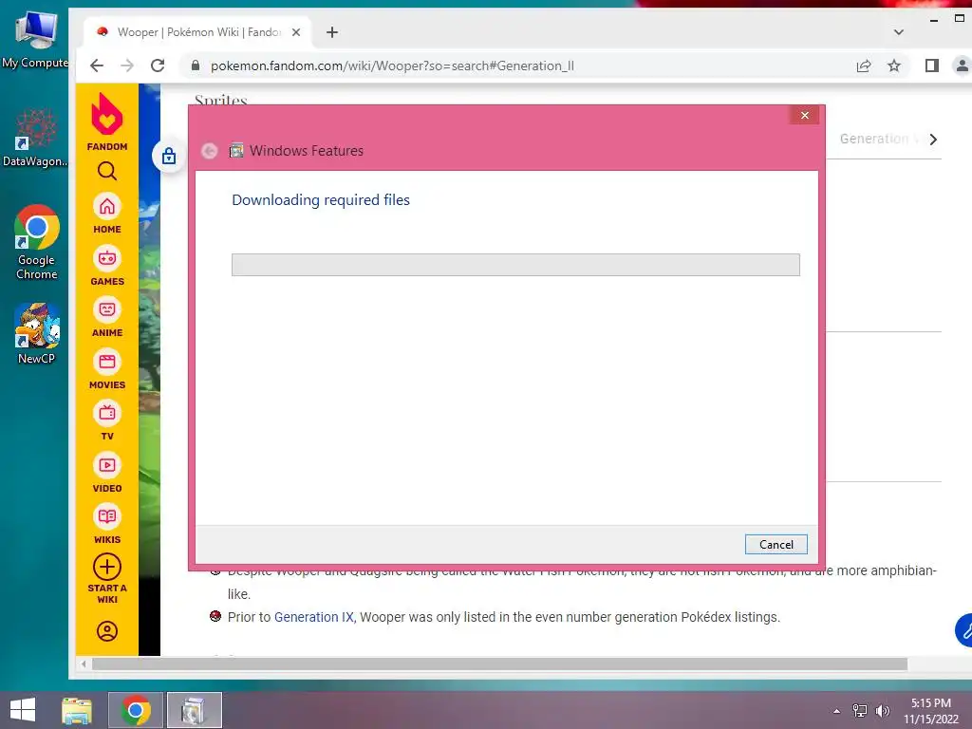Open the Anime section icon
Image resolution: width=972 pixels, height=729 pixels.
106,310
